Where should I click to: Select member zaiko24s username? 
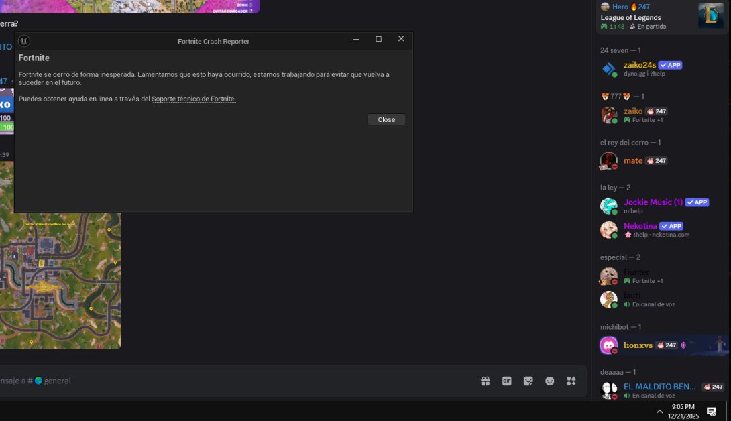640,65
